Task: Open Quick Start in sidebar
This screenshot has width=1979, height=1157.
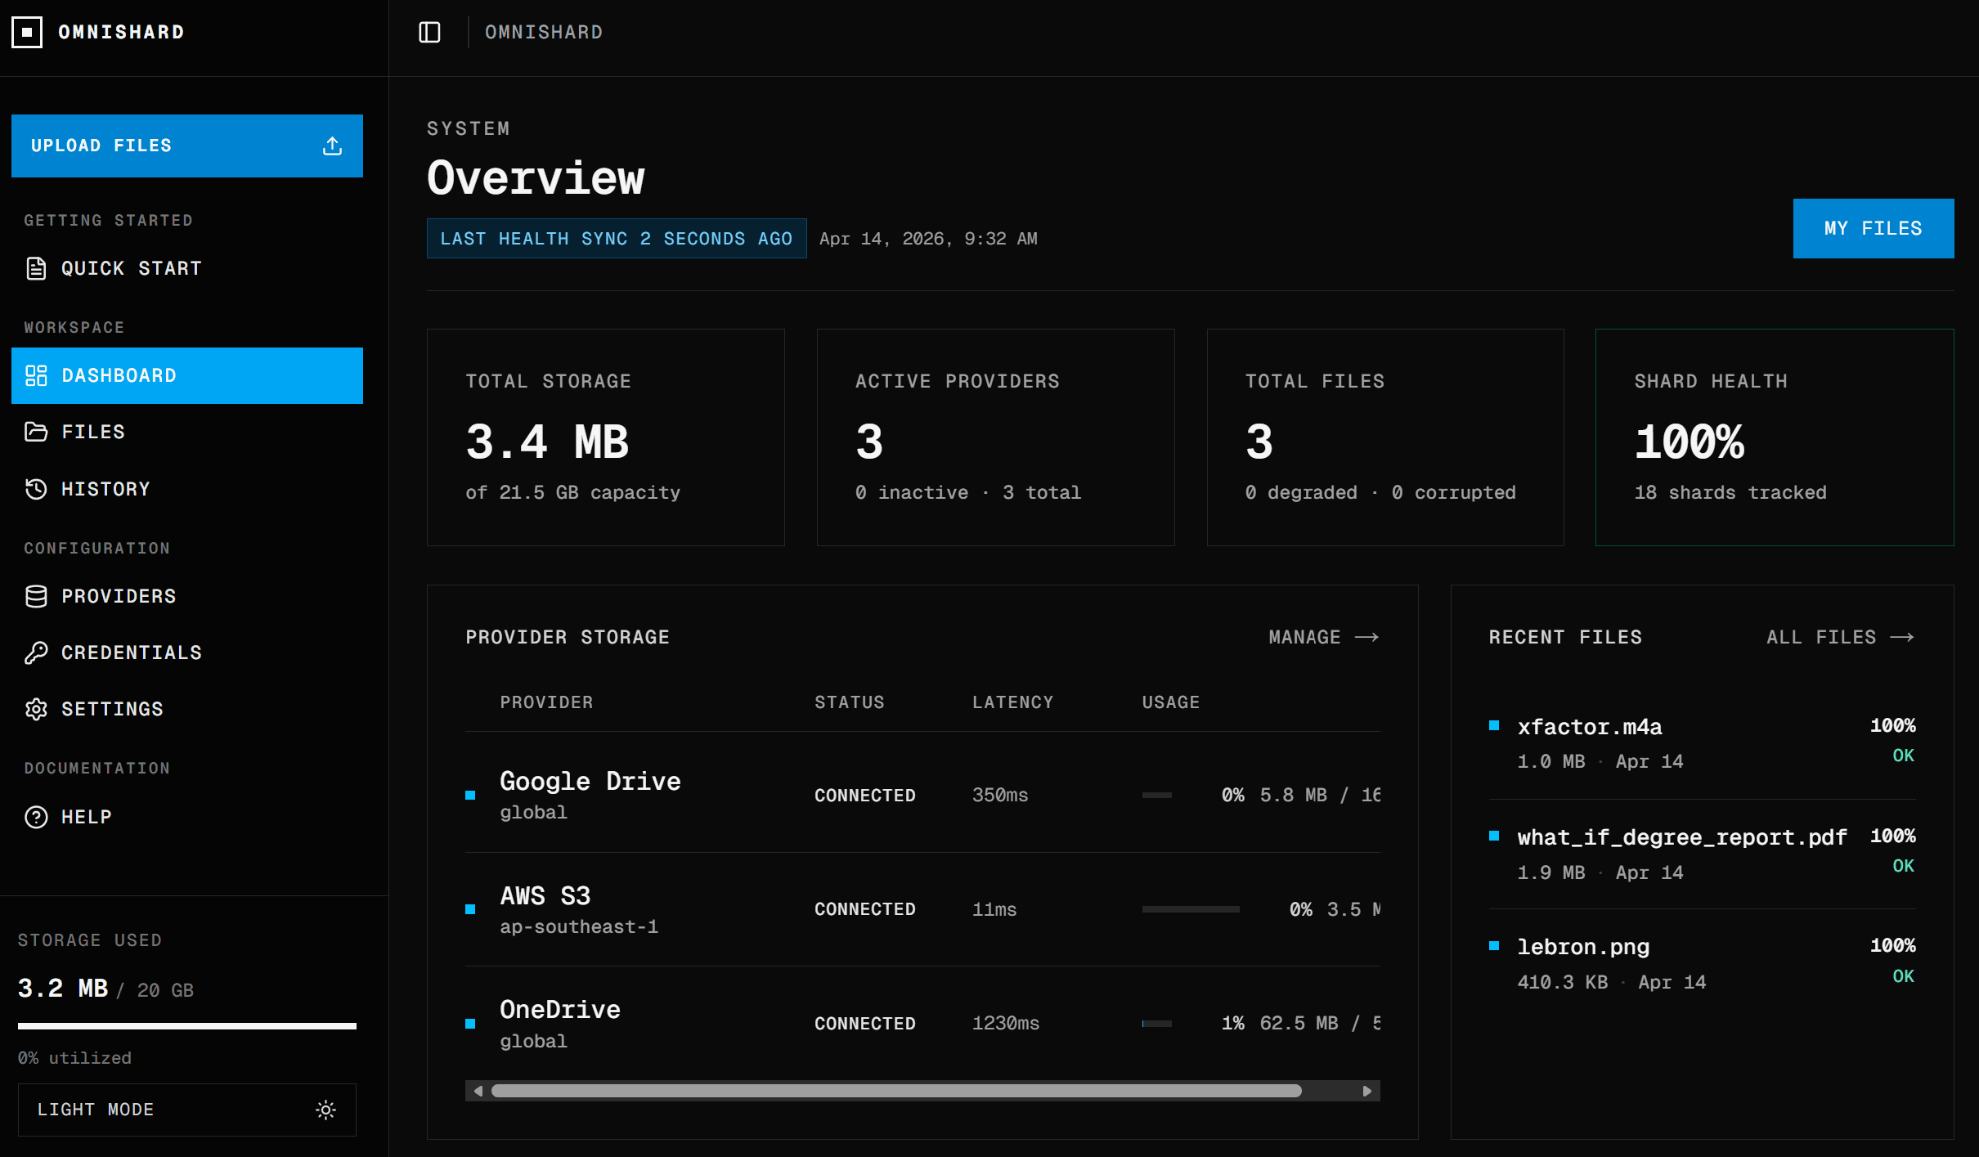Action: tap(187, 268)
